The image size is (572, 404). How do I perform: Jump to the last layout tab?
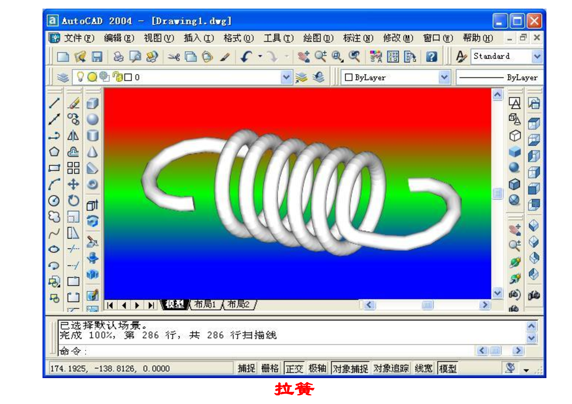[151, 305]
